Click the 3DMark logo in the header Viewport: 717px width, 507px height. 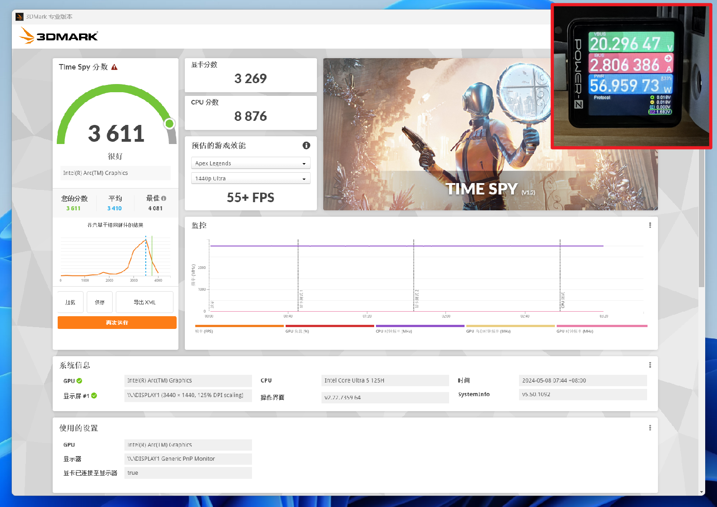(59, 36)
